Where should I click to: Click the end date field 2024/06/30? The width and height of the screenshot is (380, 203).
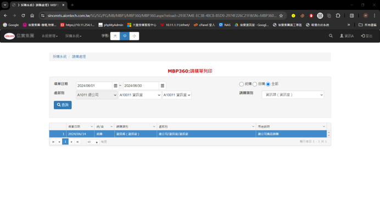tap(141, 86)
